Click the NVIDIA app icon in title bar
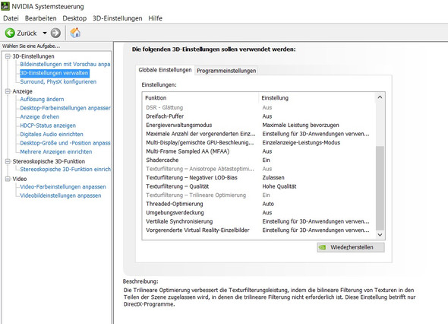The image size is (448, 324). [5, 6]
